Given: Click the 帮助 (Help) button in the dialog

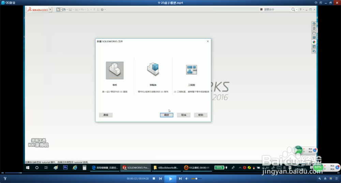Looking at the screenshot, I should (201, 115).
